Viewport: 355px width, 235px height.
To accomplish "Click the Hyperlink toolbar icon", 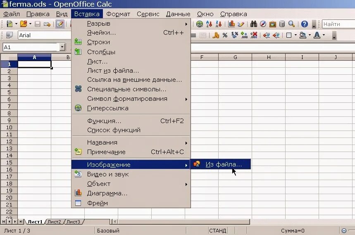I will tap(200, 24).
